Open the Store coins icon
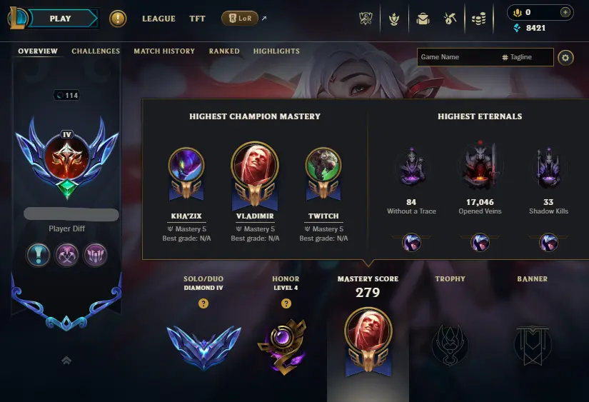The image size is (589, 402). coord(478,19)
